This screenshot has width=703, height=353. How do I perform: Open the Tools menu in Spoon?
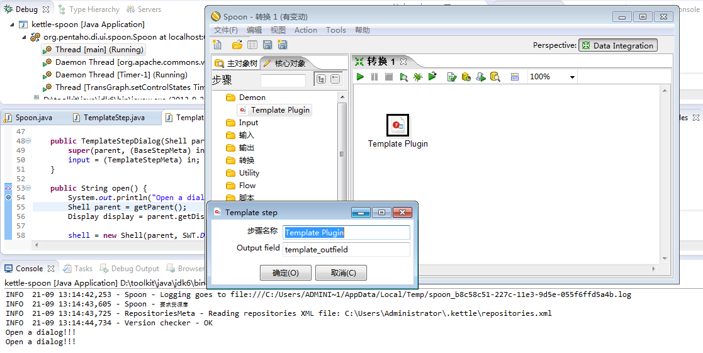(336, 30)
